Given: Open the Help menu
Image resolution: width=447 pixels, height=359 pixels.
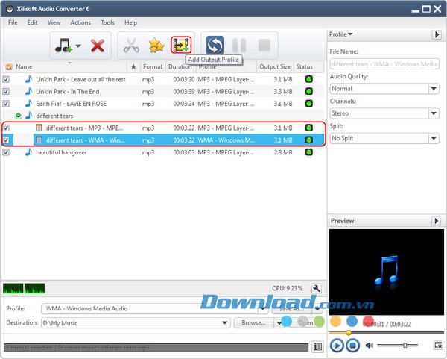Looking at the screenshot, I should (x=130, y=22).
